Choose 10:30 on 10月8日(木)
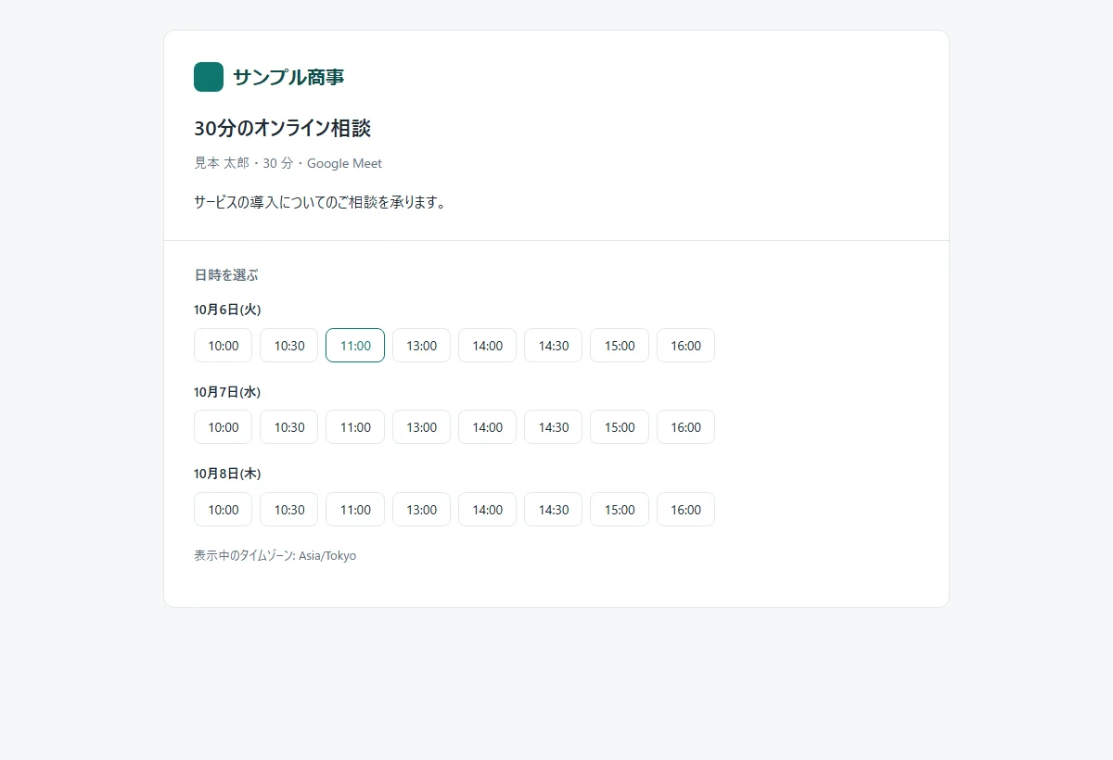The height and width of the screenshot is (760, 1113). (x=288, y=510)
